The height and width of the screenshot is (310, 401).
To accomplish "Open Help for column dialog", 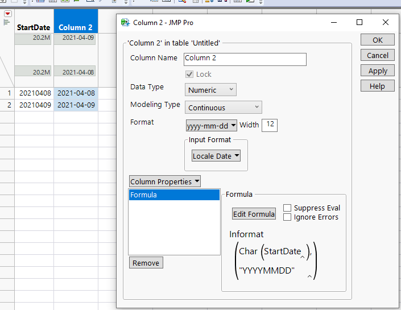I will click(x=378, y=86).
